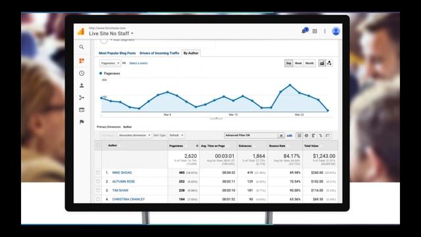Image resolution: width=421 pixels, height=237 pixels.
Task: Select the By Author tab
Action: pyautogui.click(x=191, y=53)
